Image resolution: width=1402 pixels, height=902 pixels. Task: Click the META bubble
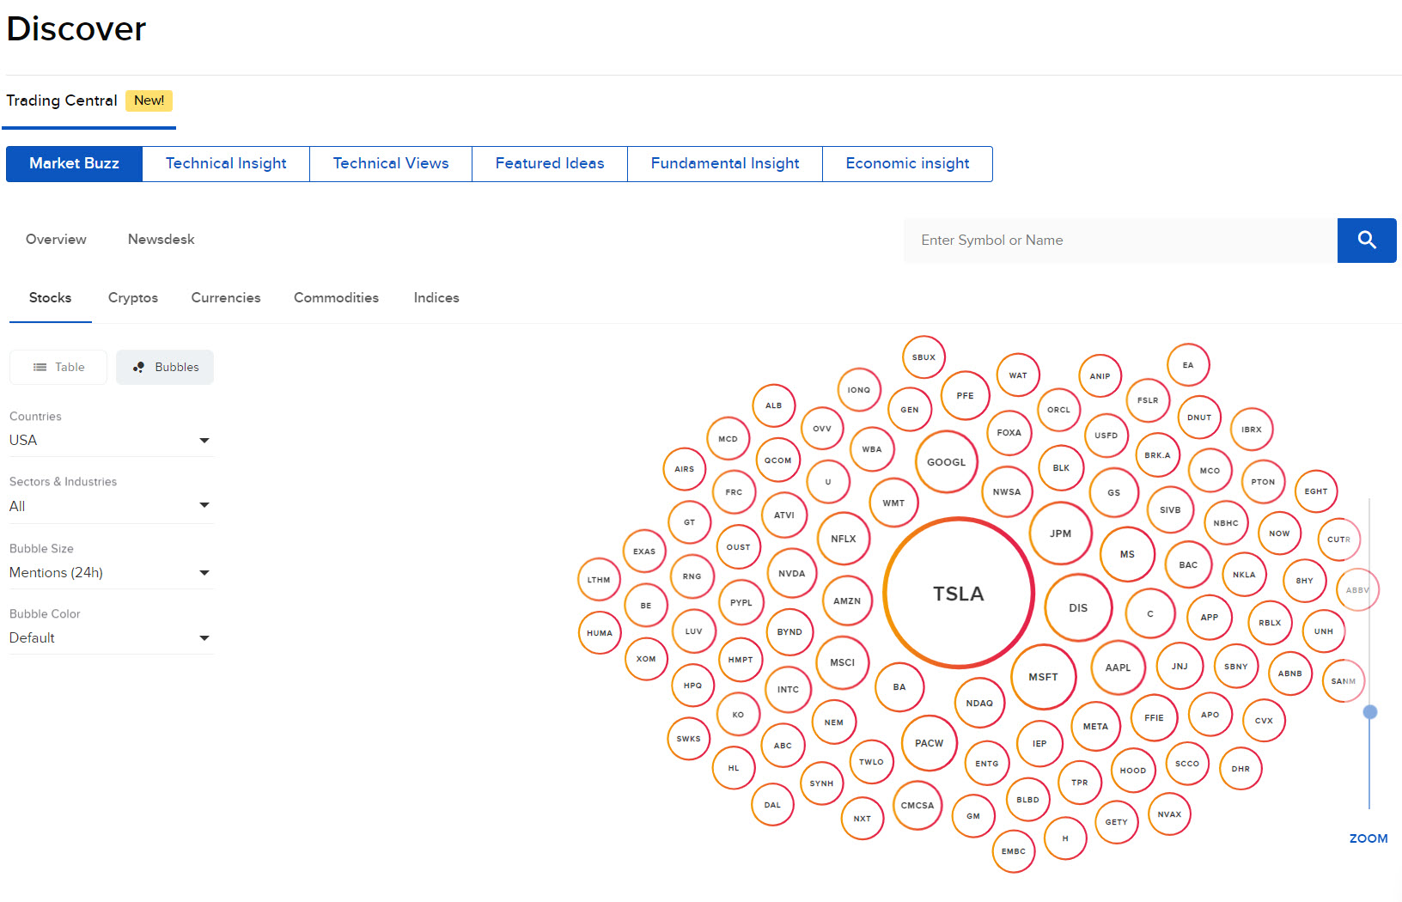click(1095, 726)
